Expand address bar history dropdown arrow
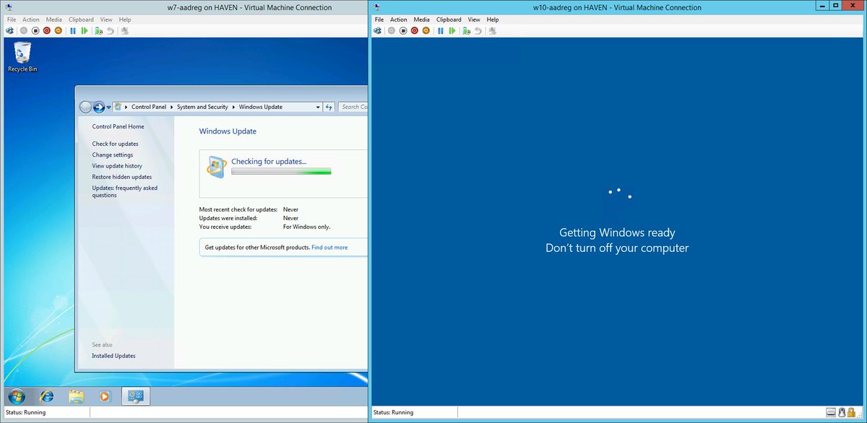867x423 pixels. click(318, 107)
